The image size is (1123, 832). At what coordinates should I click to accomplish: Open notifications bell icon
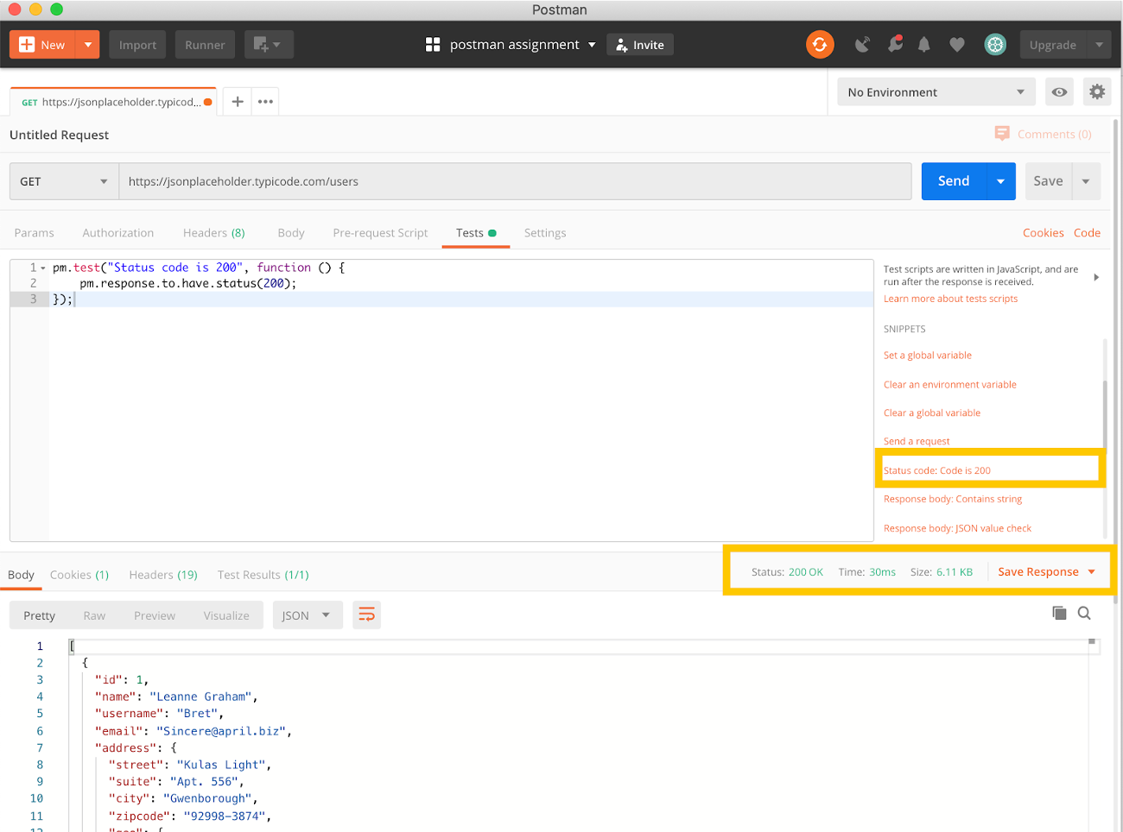pos(924,45)
